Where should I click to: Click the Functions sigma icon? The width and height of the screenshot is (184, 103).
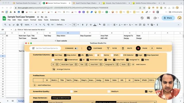pos(157,25)
